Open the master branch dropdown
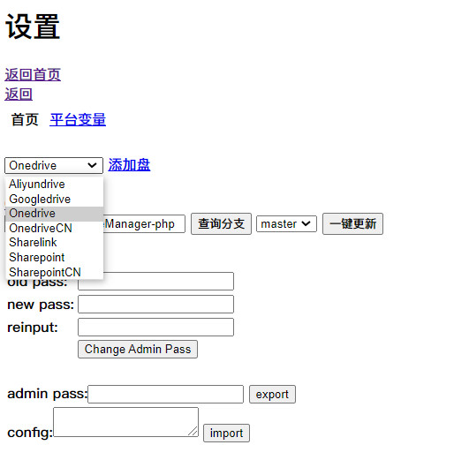The height and width of the screenshot is (460, 469). click(286, 223)
